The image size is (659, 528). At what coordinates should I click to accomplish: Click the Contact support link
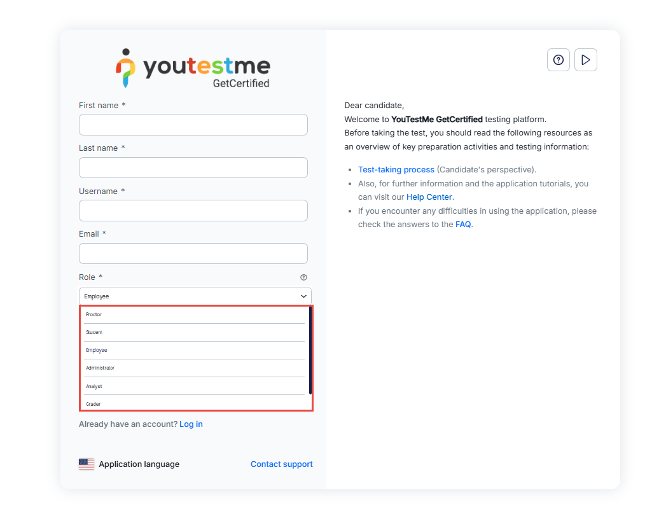pos(281,464)
